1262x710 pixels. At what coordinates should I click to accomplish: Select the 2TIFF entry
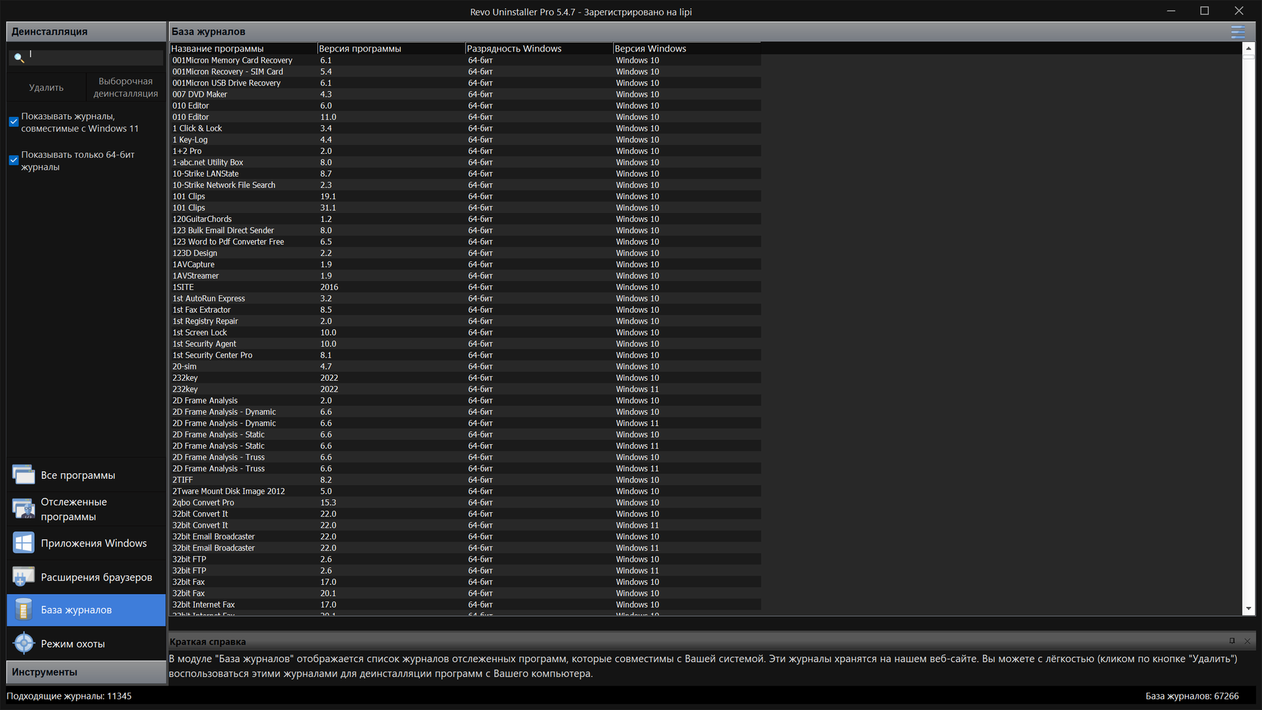(x=465, y=480)
